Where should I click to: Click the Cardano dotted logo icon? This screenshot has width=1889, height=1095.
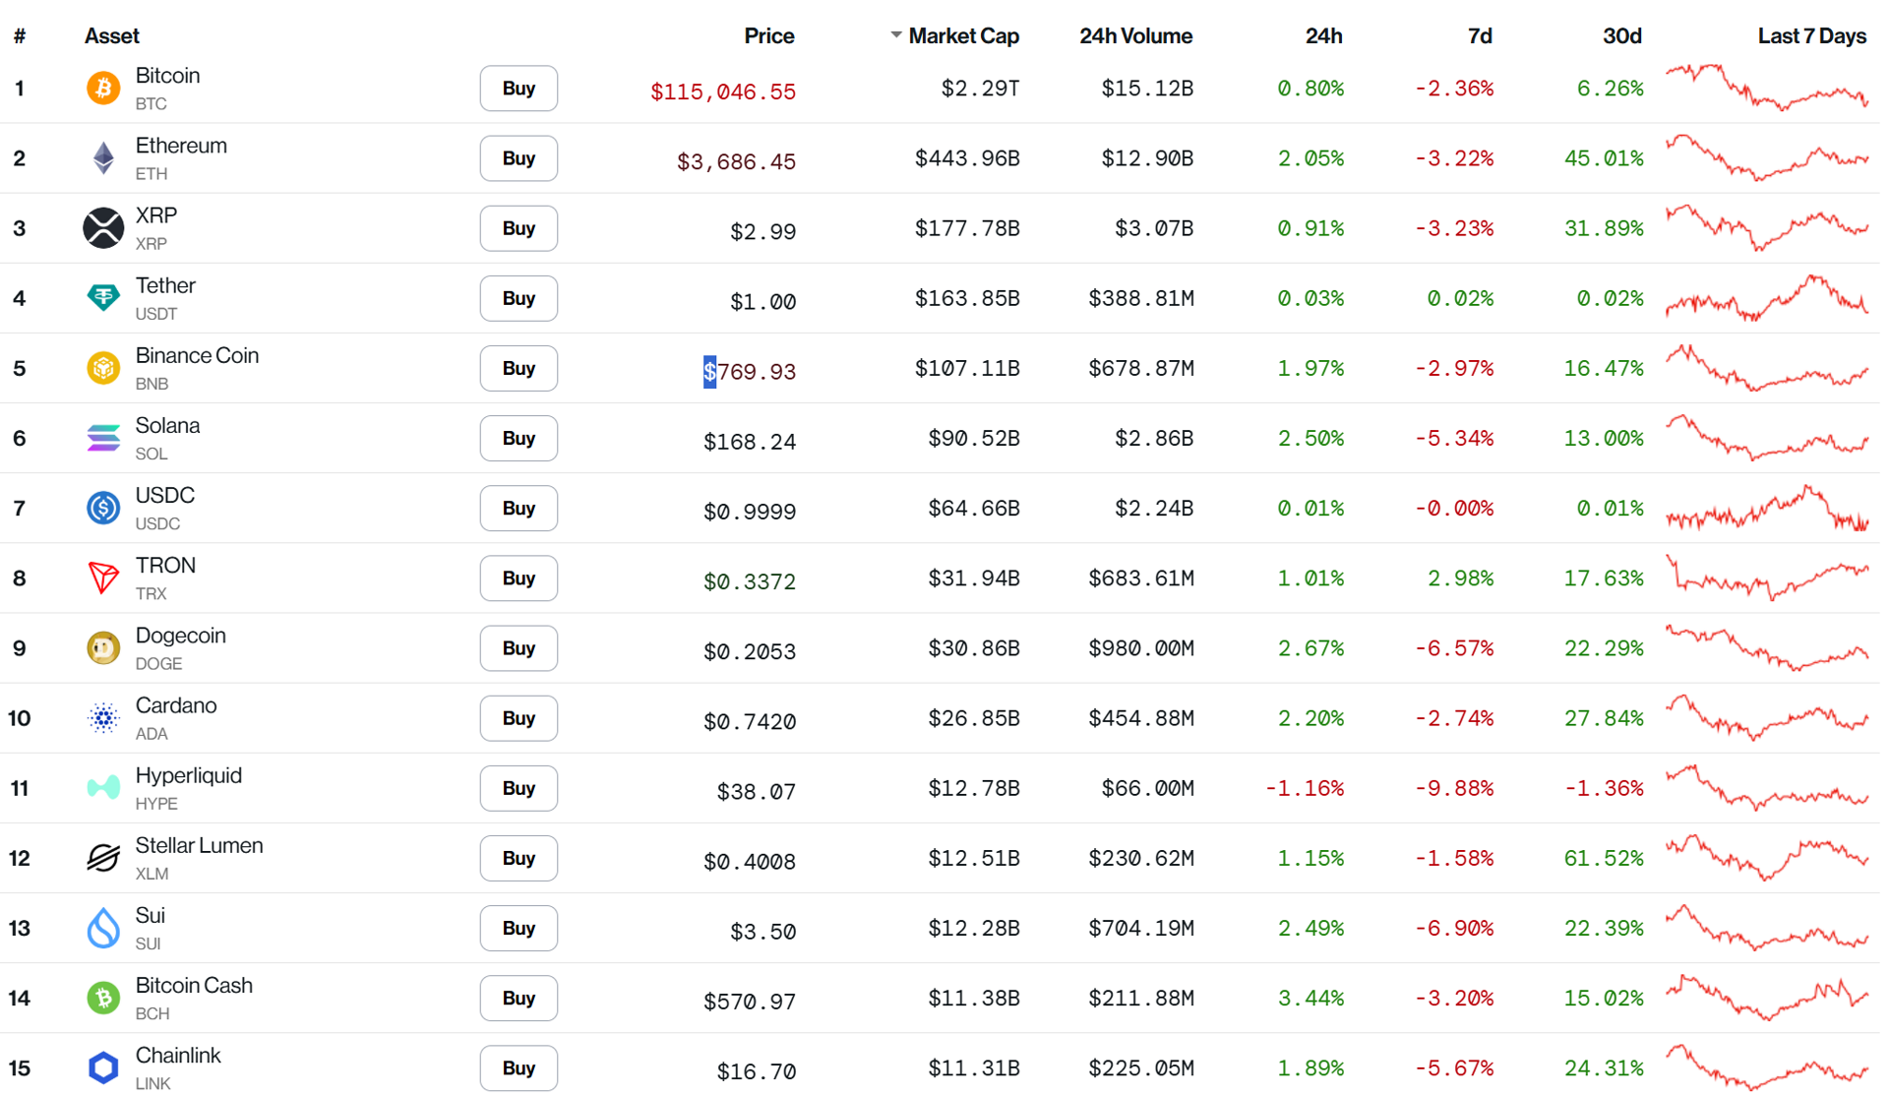[103, 718]
